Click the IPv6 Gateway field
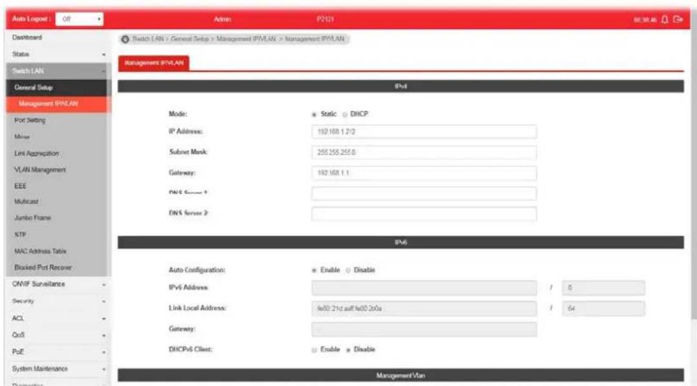 [424, 330]
